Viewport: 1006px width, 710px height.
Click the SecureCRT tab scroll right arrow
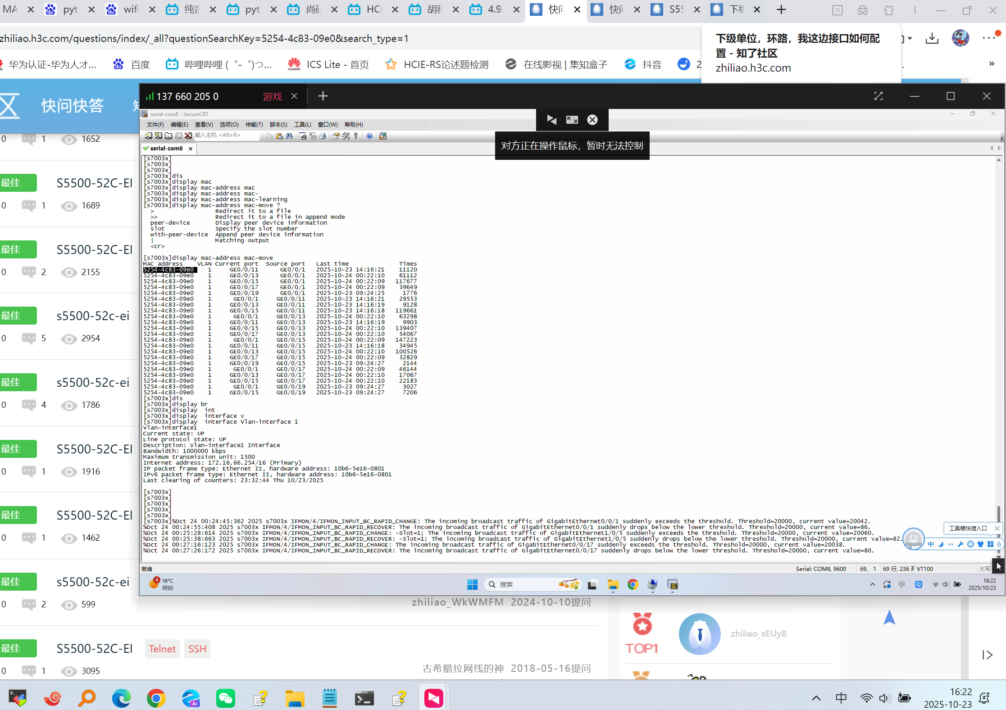coord(999,148)
